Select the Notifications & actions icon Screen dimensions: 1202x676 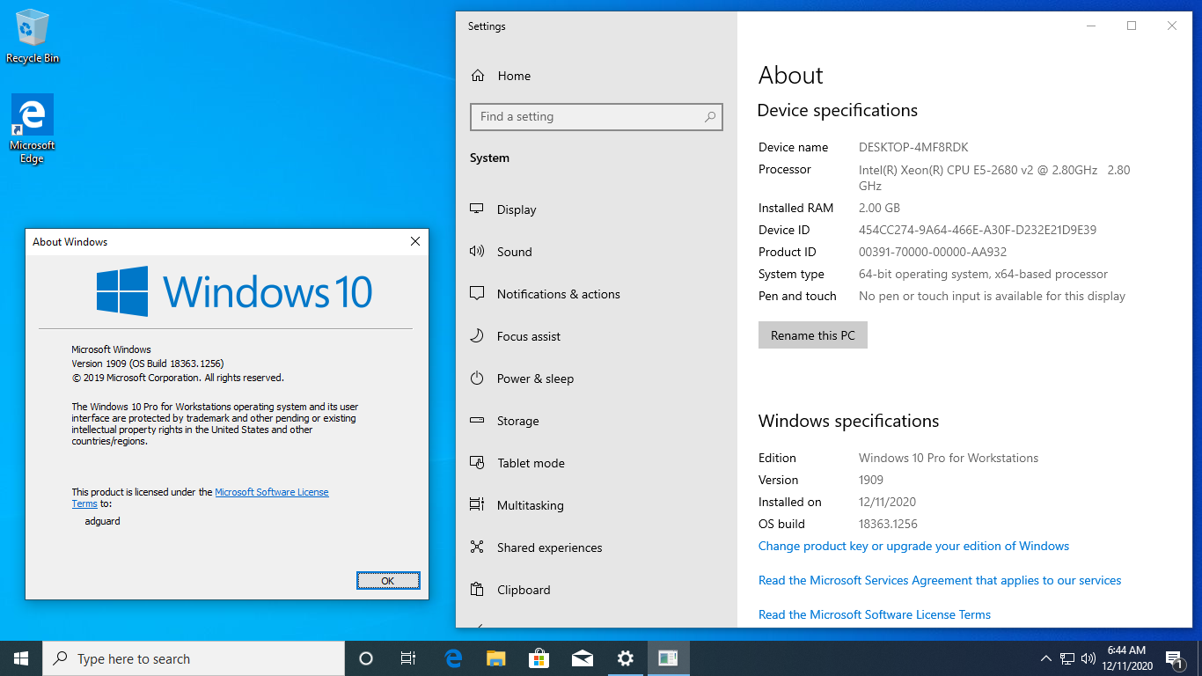477,294
